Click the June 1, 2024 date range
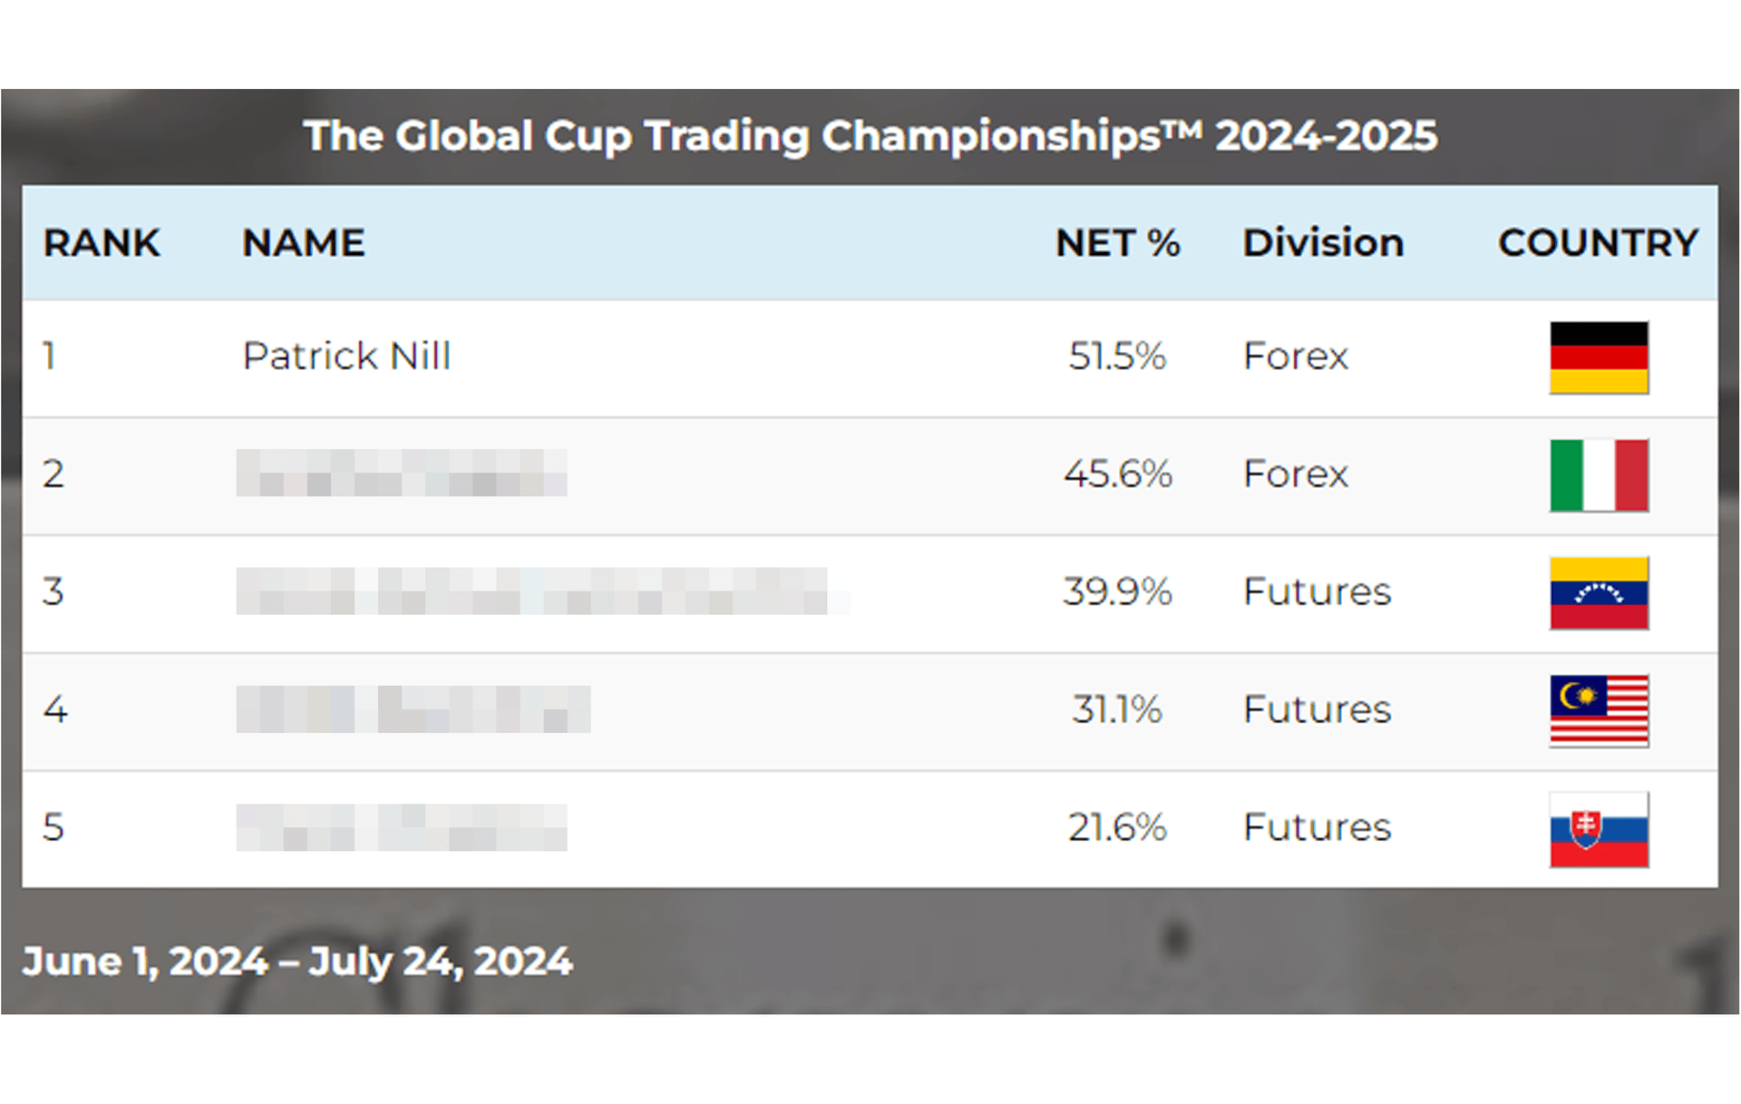Screen dimensions: 1741x1104 pos(297,962)
